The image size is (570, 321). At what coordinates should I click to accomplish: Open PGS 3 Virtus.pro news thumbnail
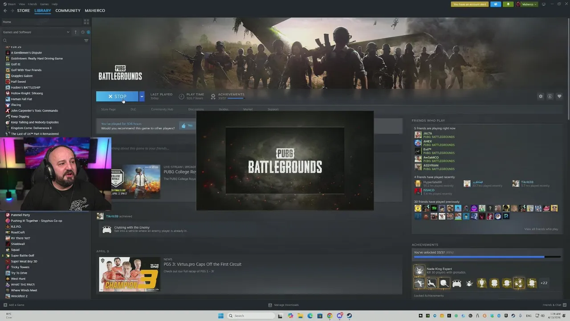(x=130, y=274)
